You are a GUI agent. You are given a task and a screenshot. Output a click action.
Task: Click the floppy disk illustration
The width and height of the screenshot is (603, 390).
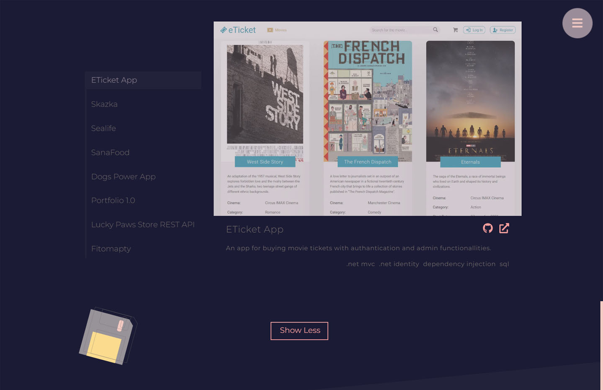[108, 336]
